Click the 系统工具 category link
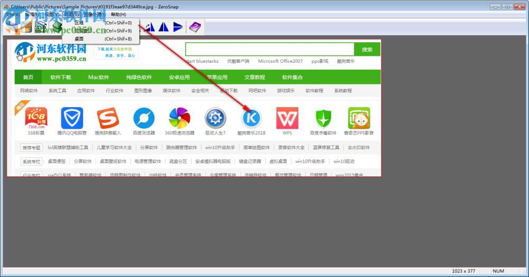Screen dimensions: 529x277 click(x=57, y=91)
